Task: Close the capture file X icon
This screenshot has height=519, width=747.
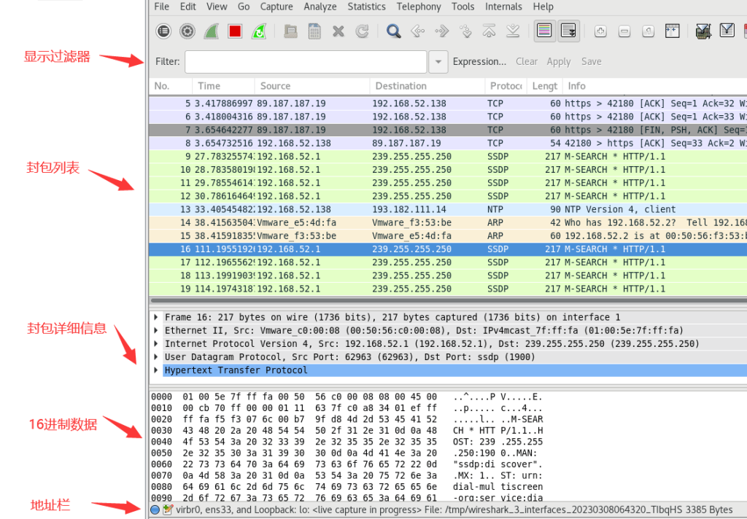Action: point(338,31)
